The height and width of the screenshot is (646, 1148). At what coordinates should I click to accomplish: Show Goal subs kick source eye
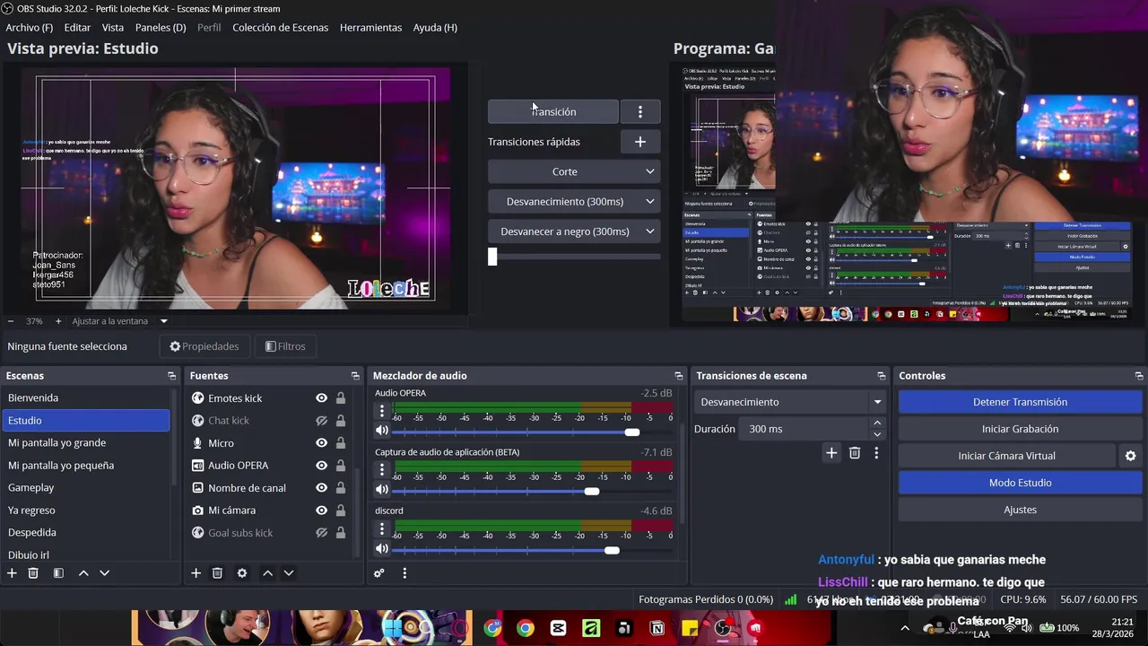coord(321,533)
